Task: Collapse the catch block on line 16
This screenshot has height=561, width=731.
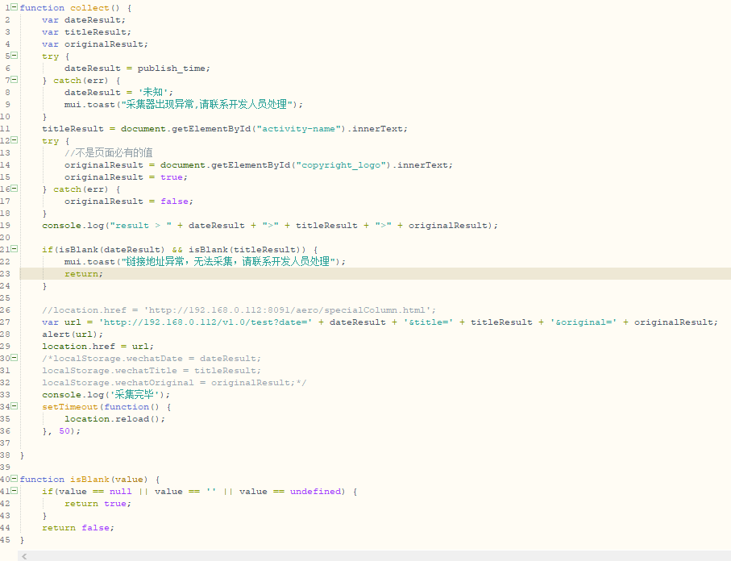Action: tap(14, 189)
